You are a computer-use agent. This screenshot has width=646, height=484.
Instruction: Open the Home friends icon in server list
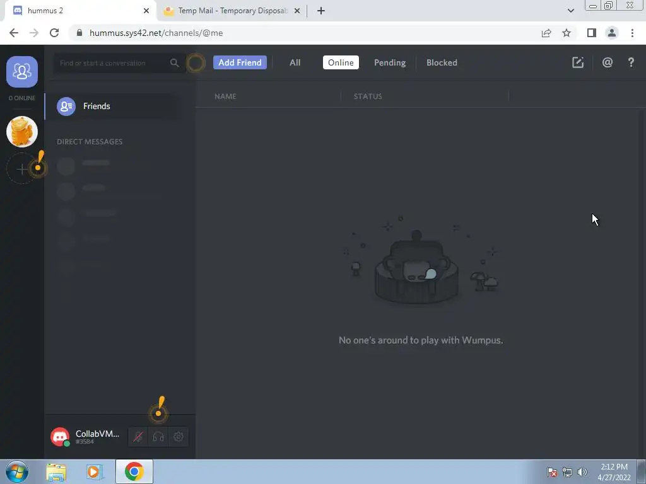pos(22,72)
